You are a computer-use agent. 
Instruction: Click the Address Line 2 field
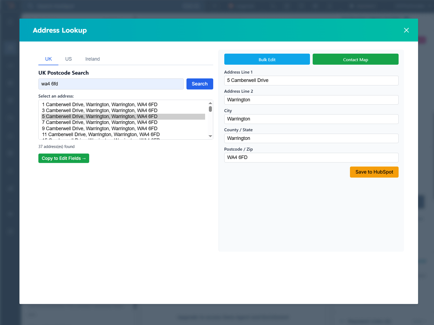pyautogui.click(x=311, y=100)
